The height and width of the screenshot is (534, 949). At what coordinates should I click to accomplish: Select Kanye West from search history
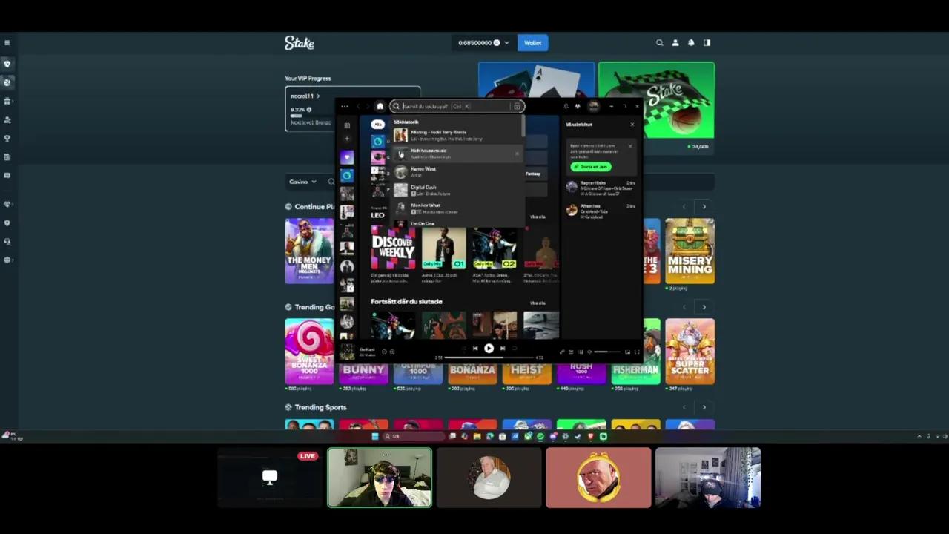(x=423, y=171)
